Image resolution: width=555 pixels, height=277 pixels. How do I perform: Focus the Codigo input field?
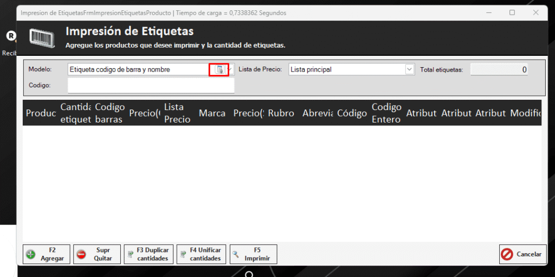click(151, 86)
